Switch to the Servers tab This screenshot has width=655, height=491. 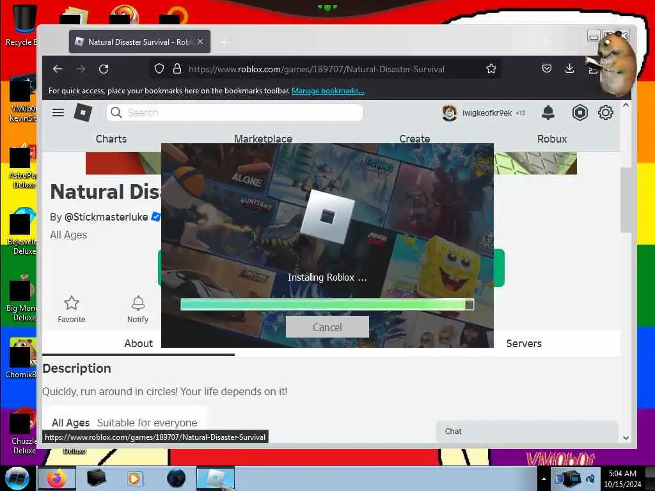[x=524, y=343]
